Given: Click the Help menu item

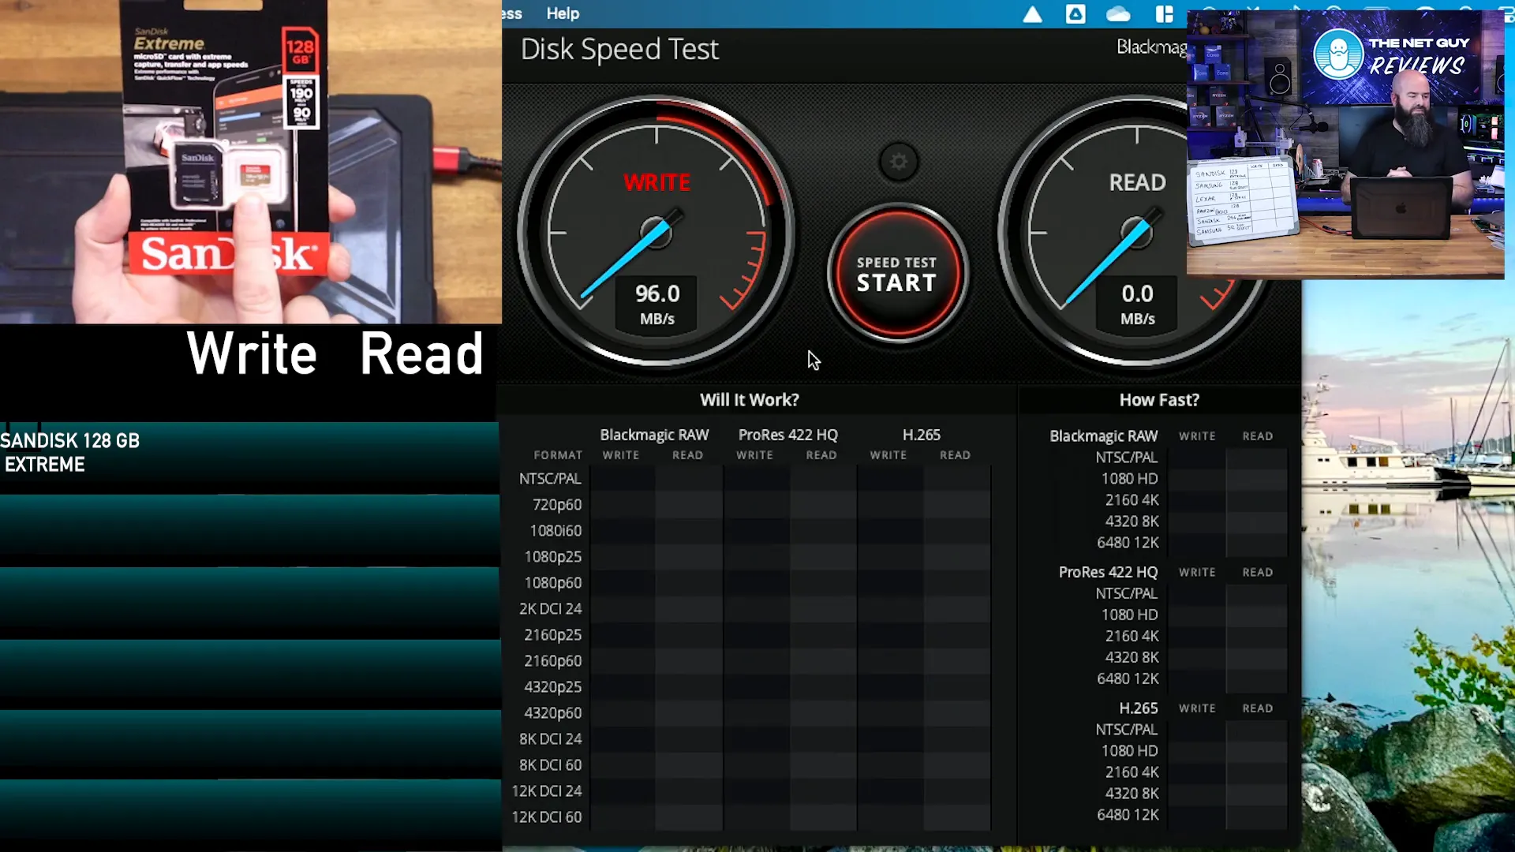Looking at the screenshot, I should pyautogui.click(x=563, y=13).
